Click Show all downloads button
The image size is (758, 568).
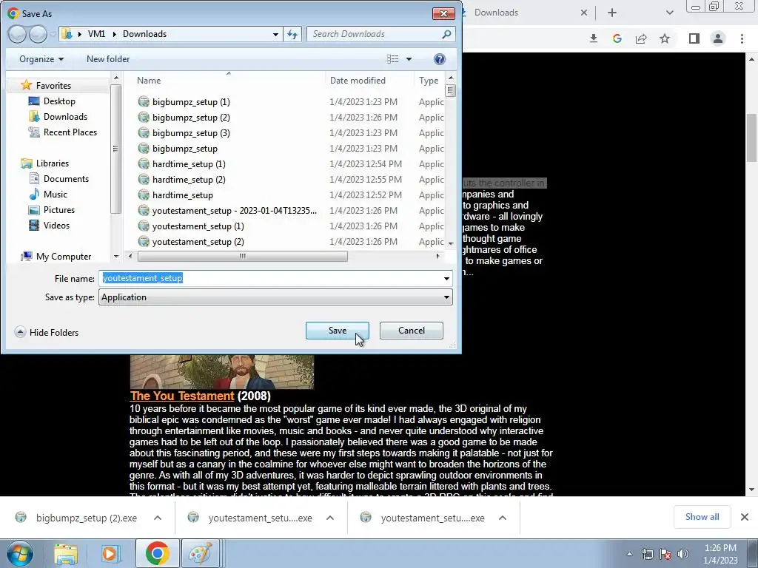pos(702,517)
